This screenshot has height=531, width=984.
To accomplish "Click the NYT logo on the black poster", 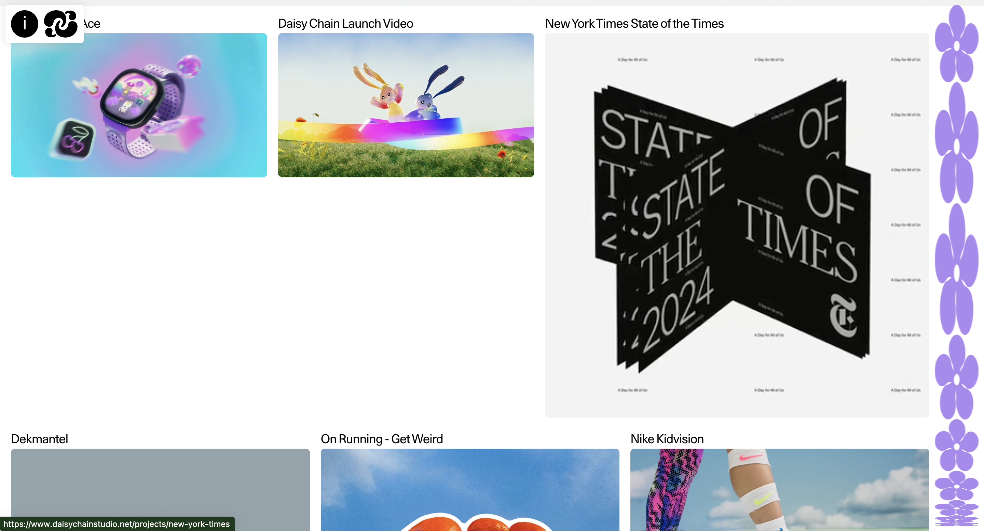I will [x=843, y=315].
